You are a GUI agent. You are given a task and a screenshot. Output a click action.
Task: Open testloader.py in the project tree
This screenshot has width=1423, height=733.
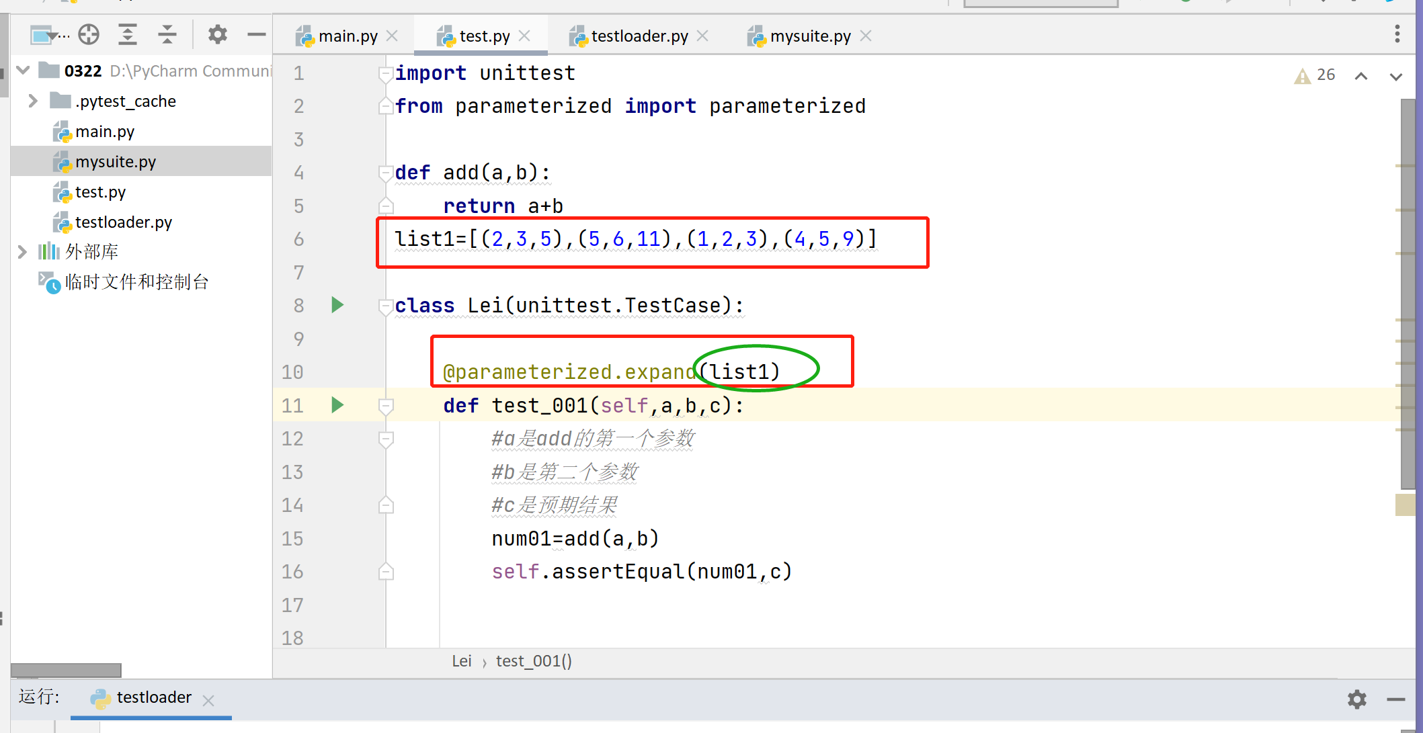tap(123, 222)
